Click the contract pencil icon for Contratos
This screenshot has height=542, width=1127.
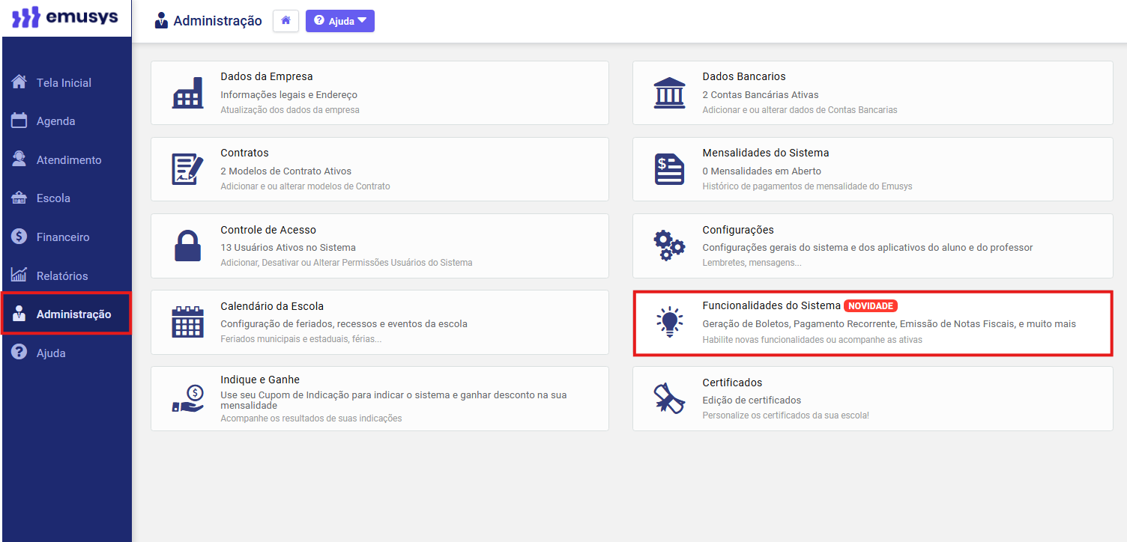coord(187,169)
